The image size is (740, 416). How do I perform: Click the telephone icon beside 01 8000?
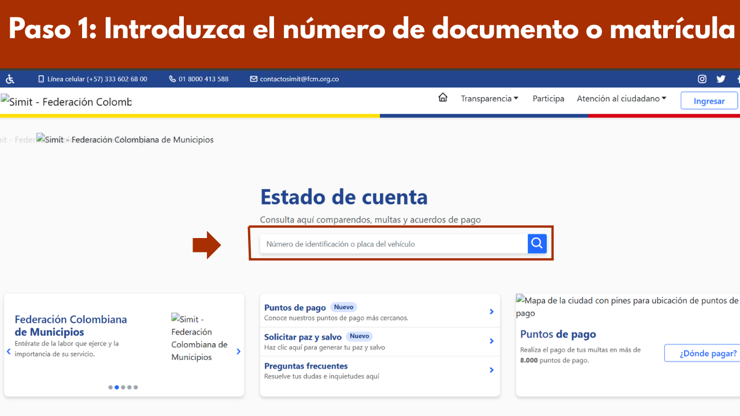[x=172, y=79]
